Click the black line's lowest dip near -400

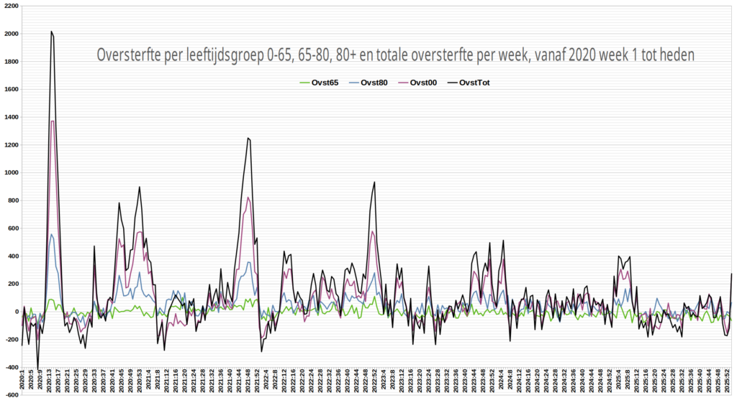tap(37, 366)
